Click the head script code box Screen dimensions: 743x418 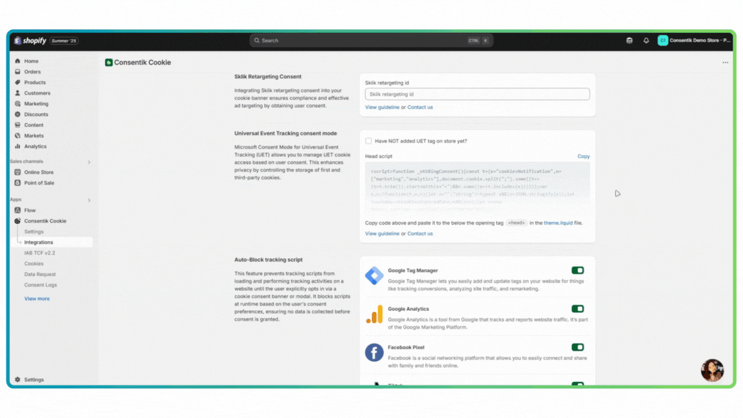477,188
